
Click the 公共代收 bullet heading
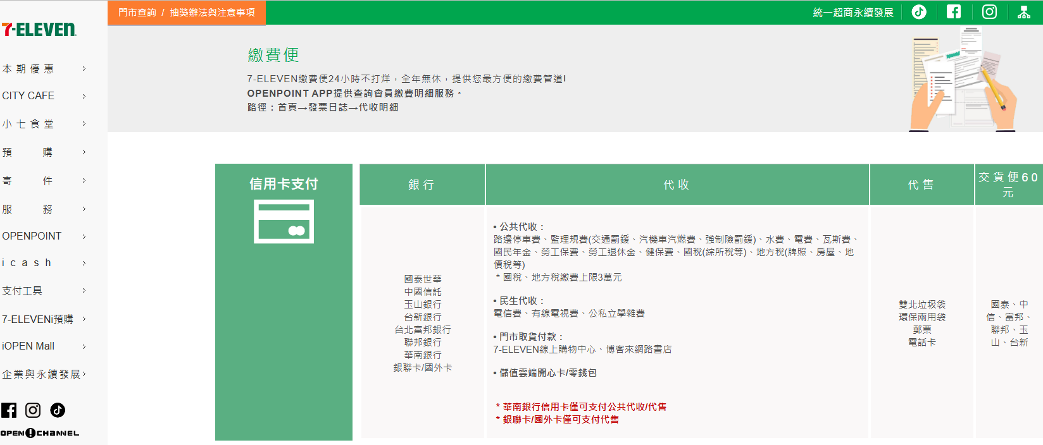coord(519,226)
